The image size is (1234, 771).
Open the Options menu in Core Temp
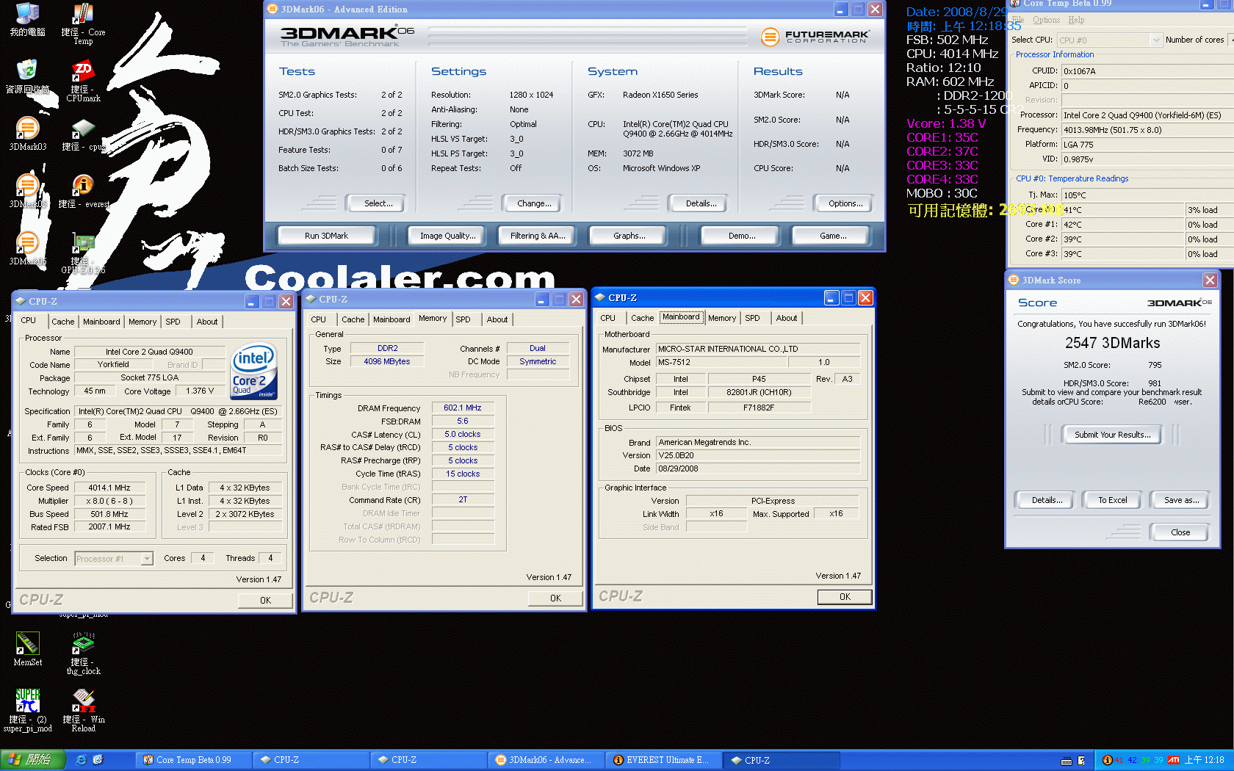pyautogui.click(x=1046, y=20)
